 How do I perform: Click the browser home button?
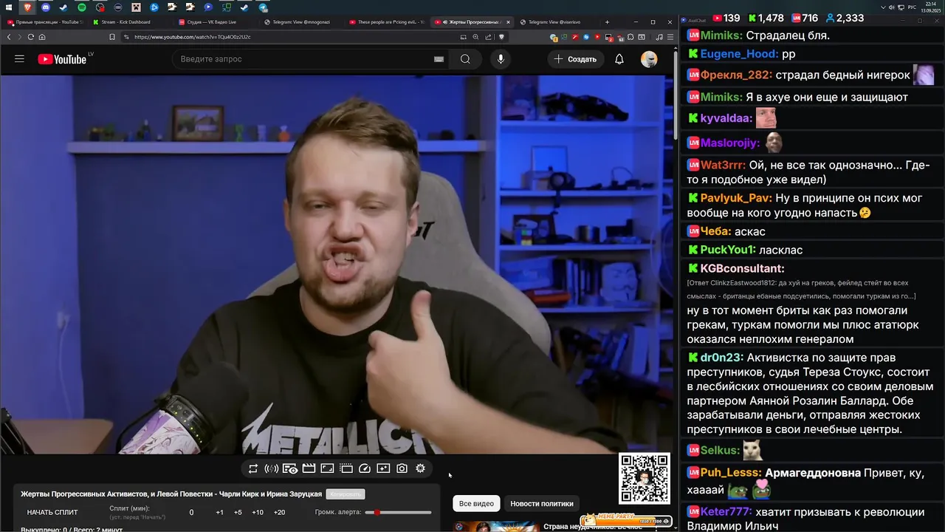click(x=42, y=37)
